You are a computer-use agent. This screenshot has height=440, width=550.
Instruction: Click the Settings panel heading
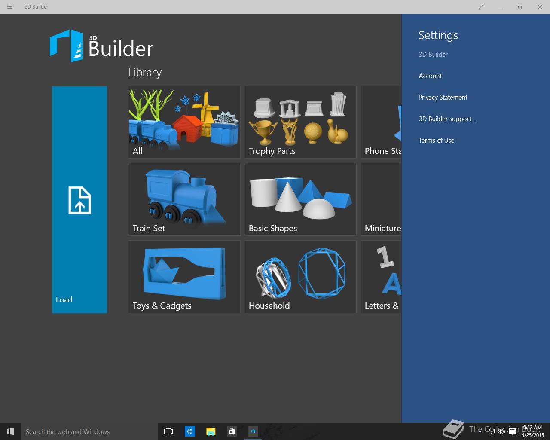click(x=438, y=35)
